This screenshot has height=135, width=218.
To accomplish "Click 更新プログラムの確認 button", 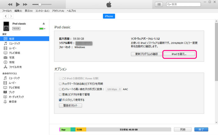I will click(x=146, y=54).
